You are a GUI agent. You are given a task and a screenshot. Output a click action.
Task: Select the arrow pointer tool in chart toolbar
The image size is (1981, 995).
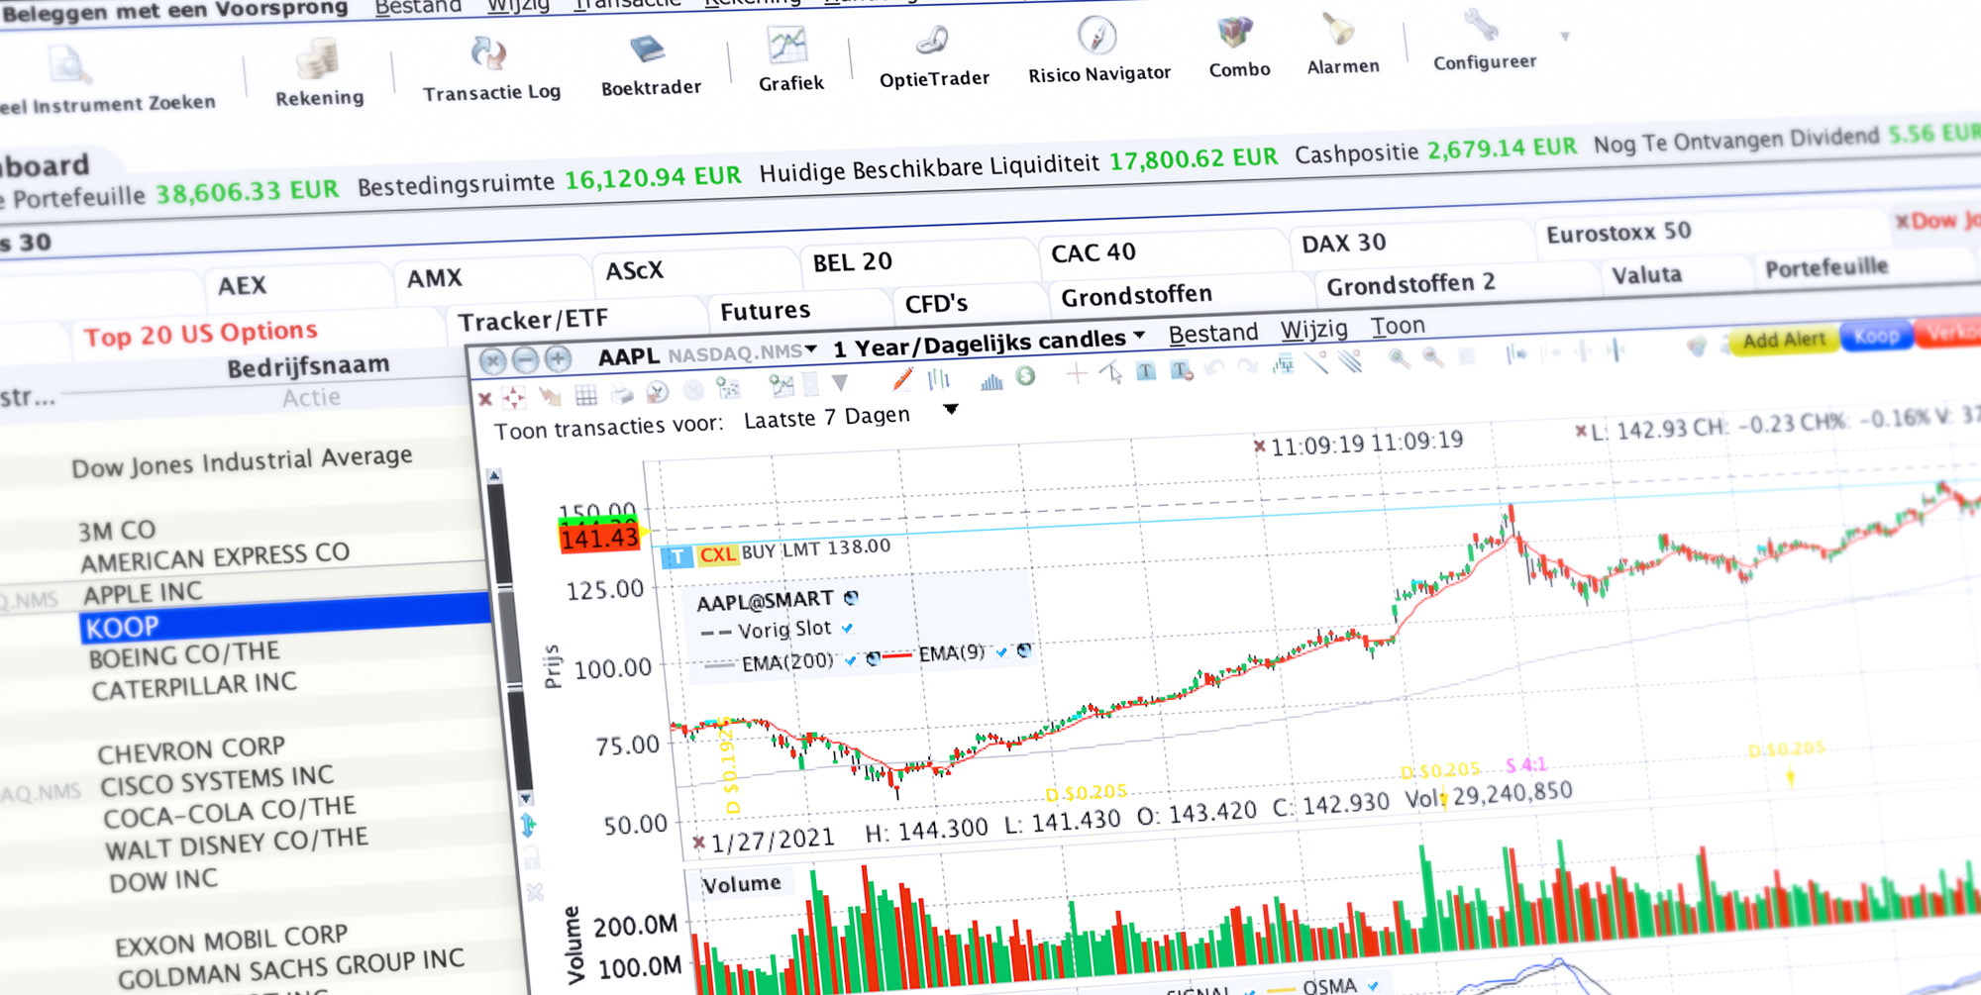[1111, 372]
